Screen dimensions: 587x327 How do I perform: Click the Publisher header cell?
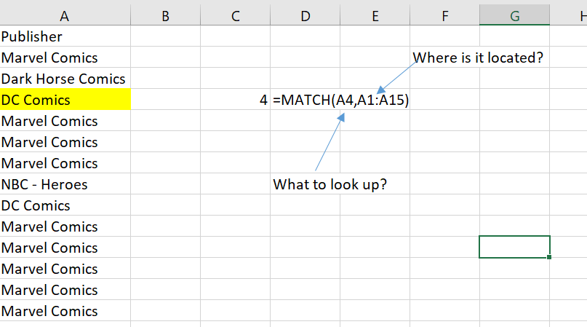(65, 36)
